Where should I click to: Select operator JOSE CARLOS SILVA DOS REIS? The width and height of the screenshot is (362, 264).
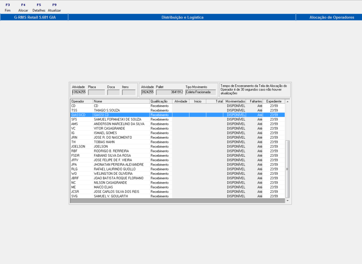coord(177,192)
